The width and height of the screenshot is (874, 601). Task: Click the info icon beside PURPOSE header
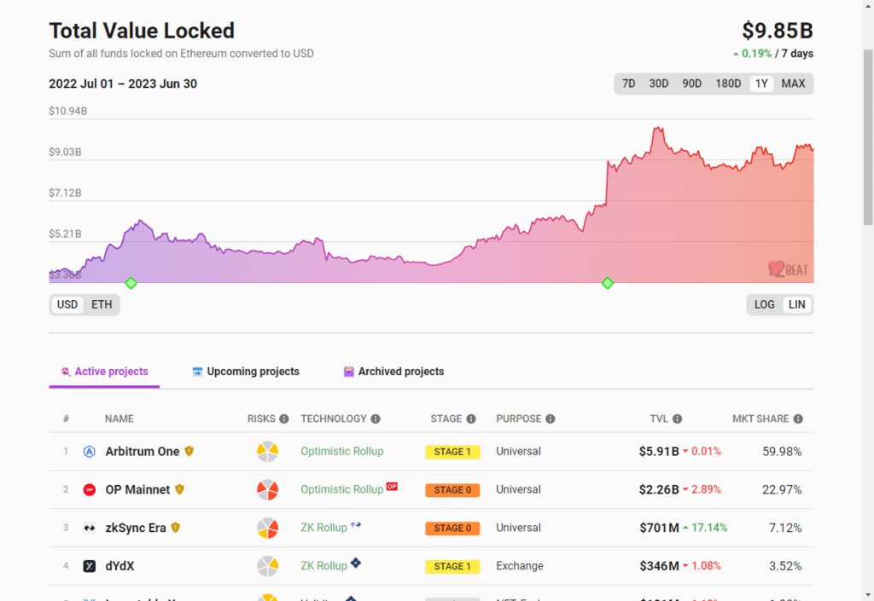coord(551,419)
